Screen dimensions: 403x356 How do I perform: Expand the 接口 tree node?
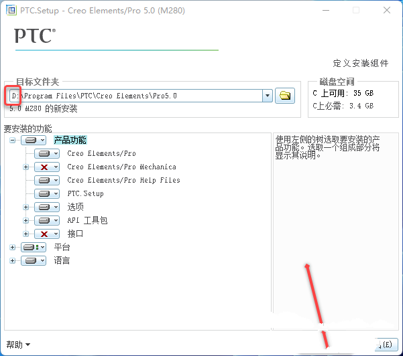point(25,234)
